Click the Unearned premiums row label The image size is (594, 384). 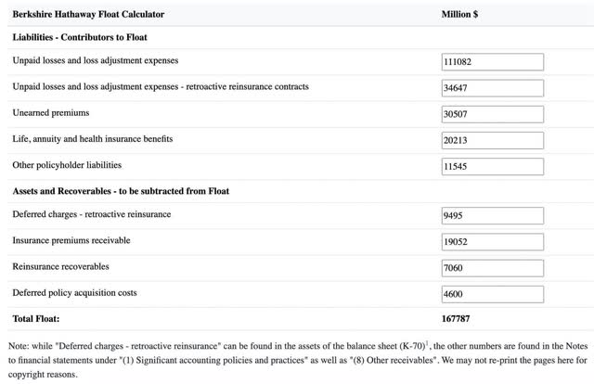49,112
